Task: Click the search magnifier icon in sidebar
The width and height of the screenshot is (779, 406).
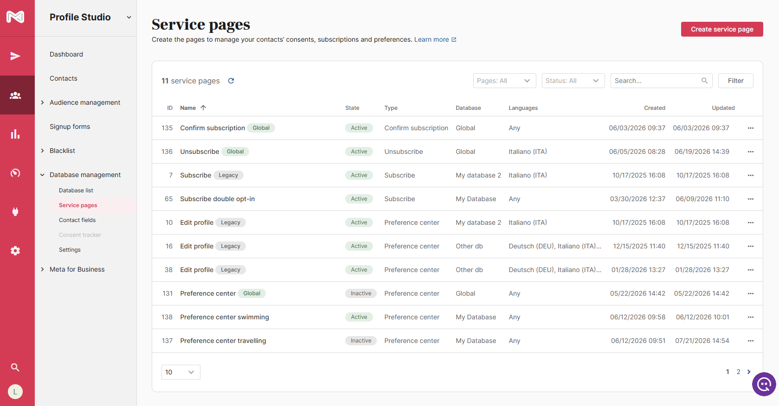Action: 15,368
